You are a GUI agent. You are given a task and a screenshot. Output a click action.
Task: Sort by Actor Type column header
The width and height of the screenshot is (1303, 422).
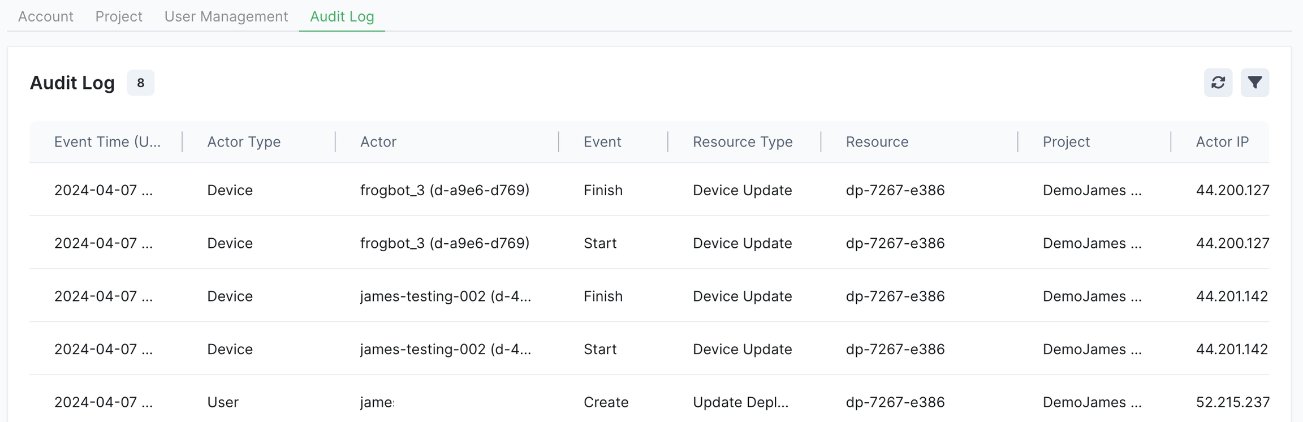tap(244, 141)
